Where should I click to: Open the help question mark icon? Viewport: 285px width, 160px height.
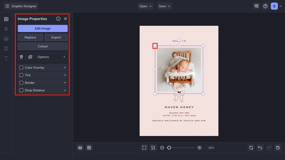[x=265, y=6]
